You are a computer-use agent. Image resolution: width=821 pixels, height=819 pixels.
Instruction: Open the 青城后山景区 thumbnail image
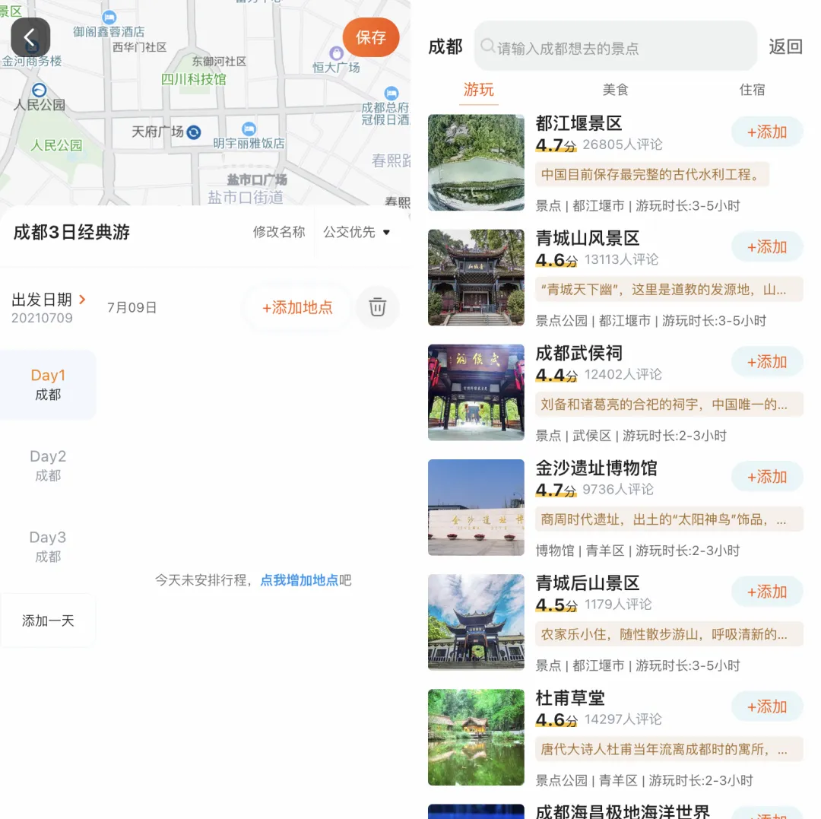[x=476, y=622]
